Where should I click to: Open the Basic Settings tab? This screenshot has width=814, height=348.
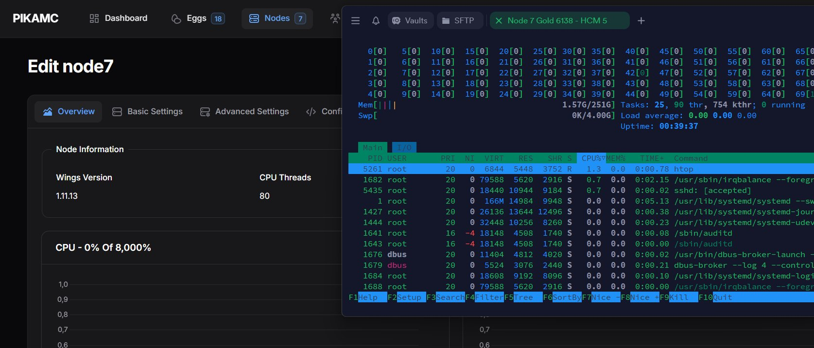[x=147, y=112]
